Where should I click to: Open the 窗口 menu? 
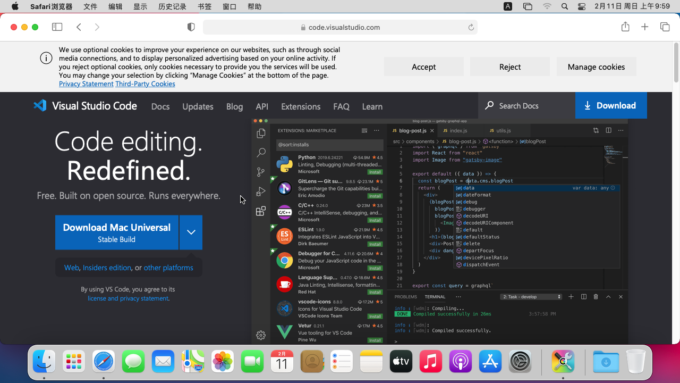(229, 6)
